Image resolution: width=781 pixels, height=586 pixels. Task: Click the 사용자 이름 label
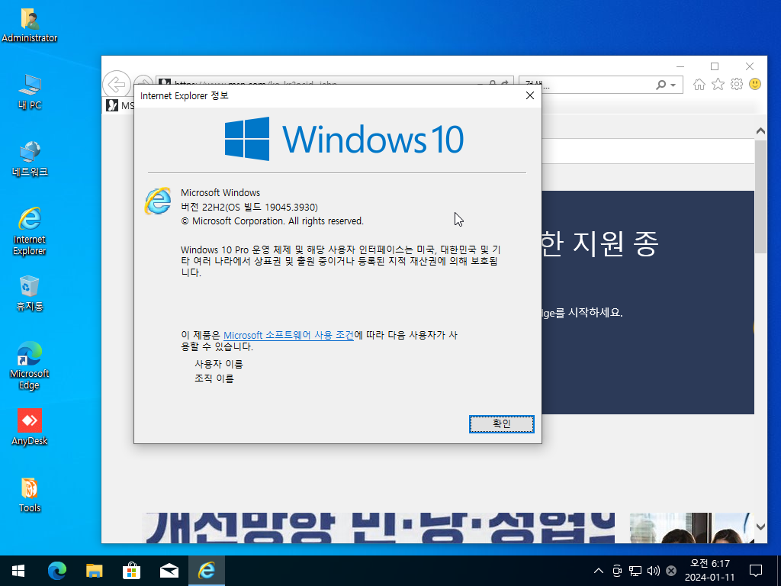[219, 364]
